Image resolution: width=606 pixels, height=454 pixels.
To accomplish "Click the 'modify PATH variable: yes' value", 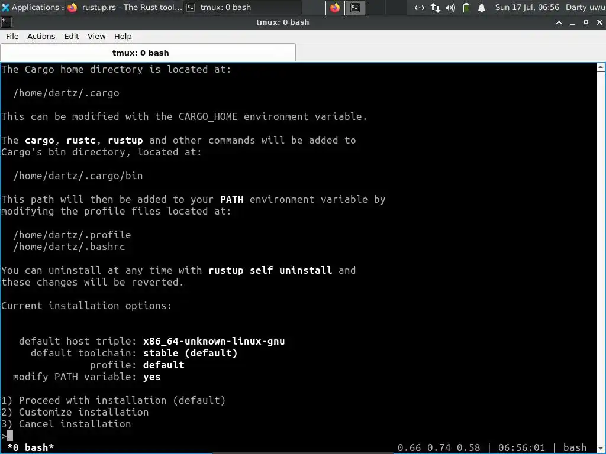I will (x=151, y=377).
